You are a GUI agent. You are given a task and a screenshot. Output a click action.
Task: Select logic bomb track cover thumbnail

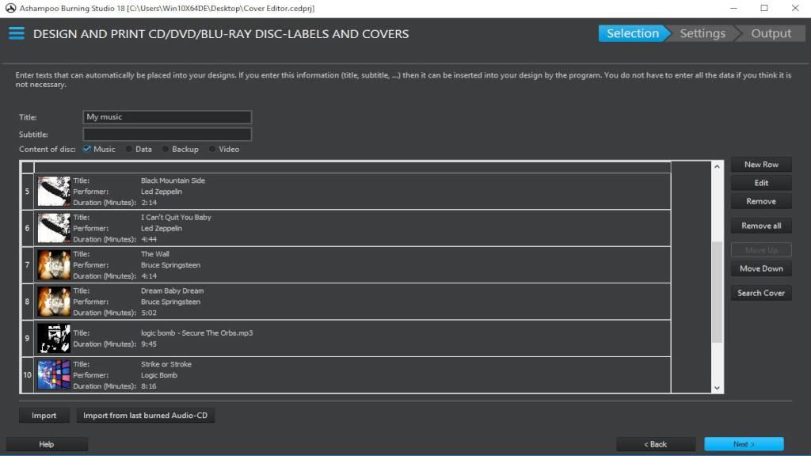pyautogui.click(x=54, y=339)
